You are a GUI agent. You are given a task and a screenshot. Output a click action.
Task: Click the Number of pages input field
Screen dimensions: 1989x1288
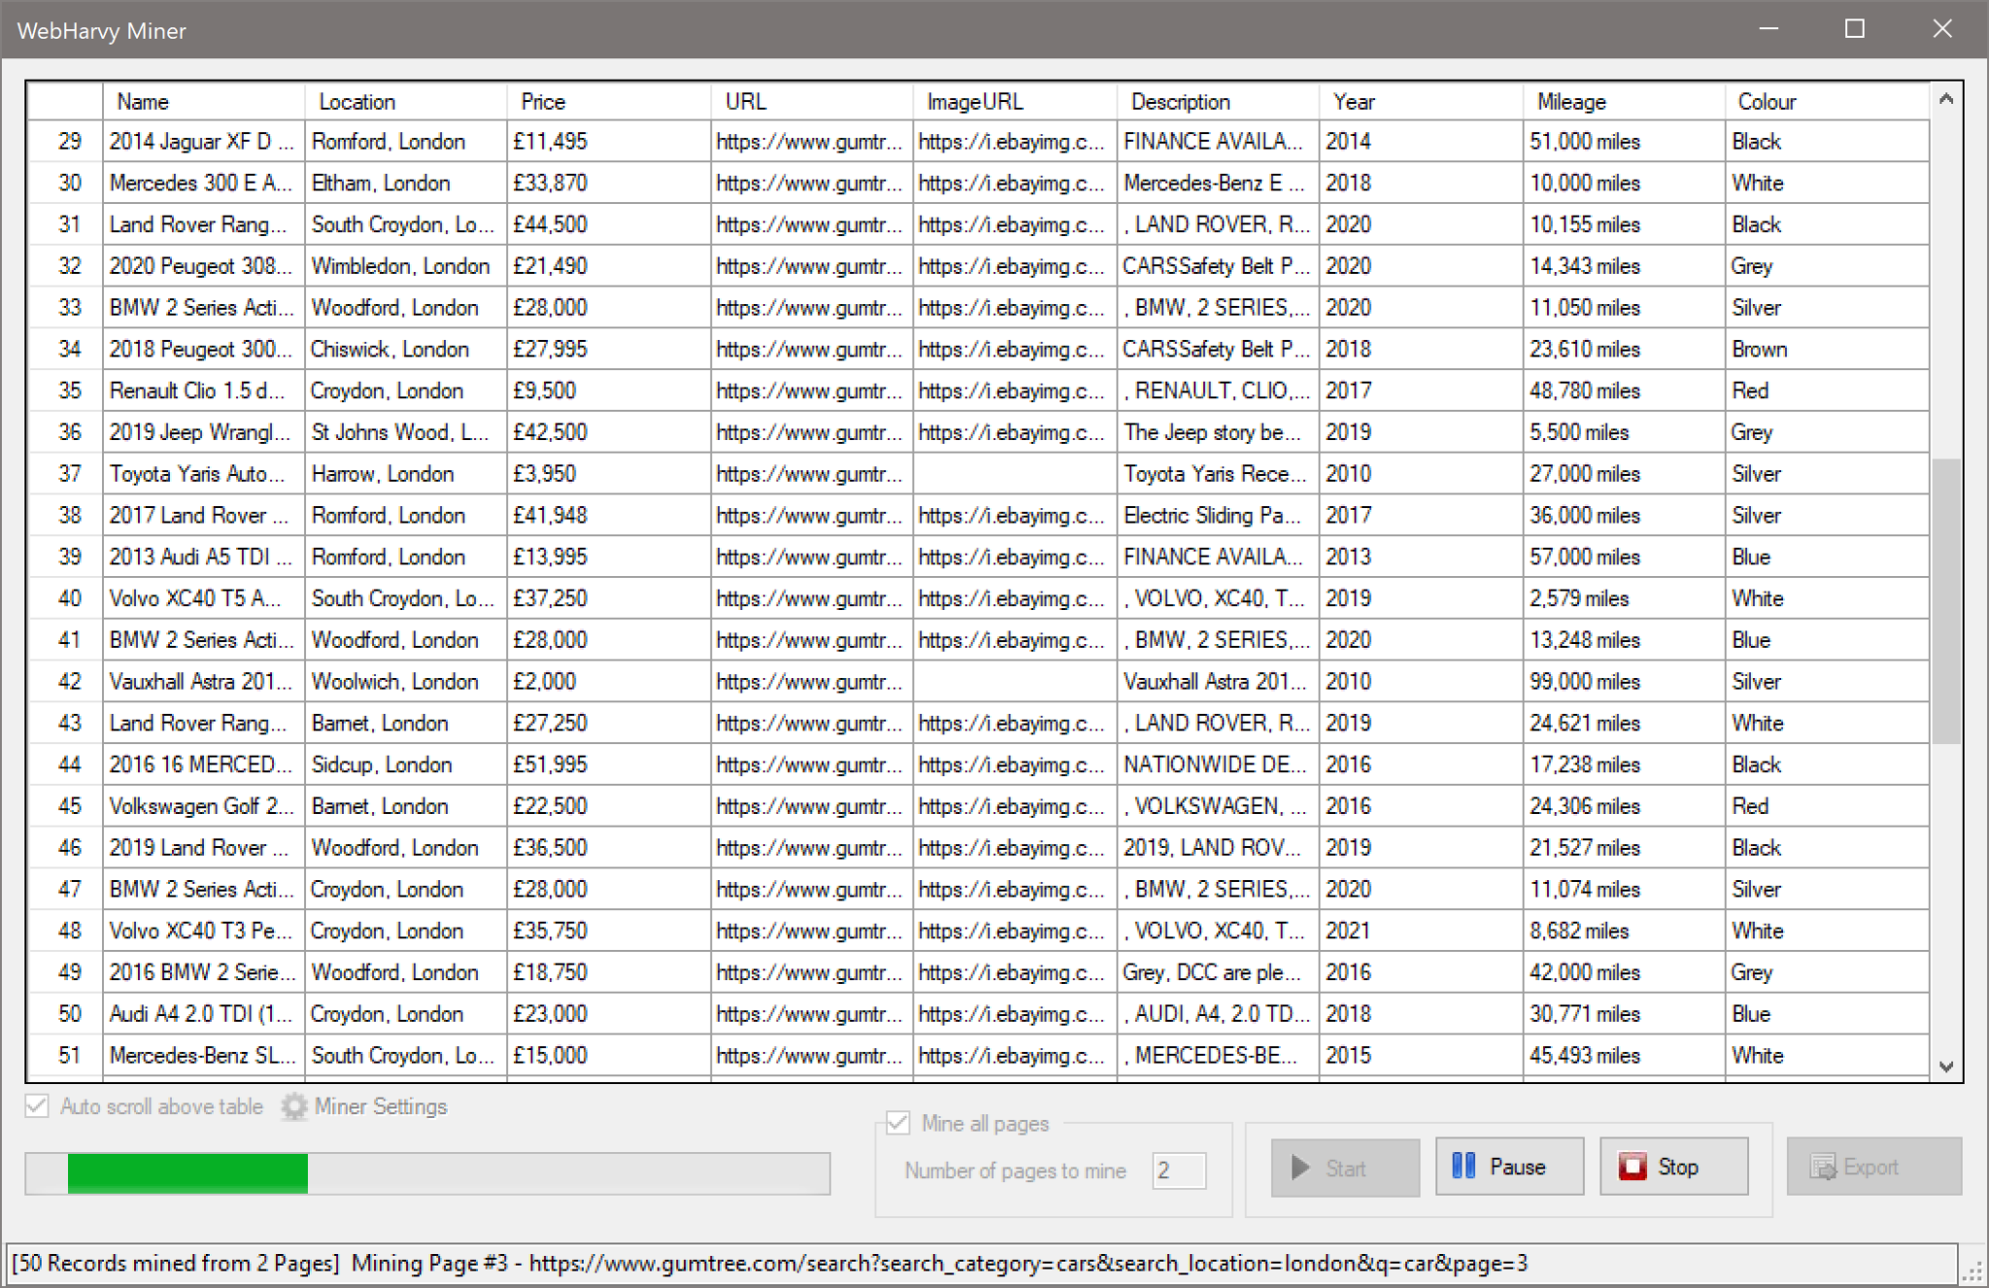tap(1178, 1170)
